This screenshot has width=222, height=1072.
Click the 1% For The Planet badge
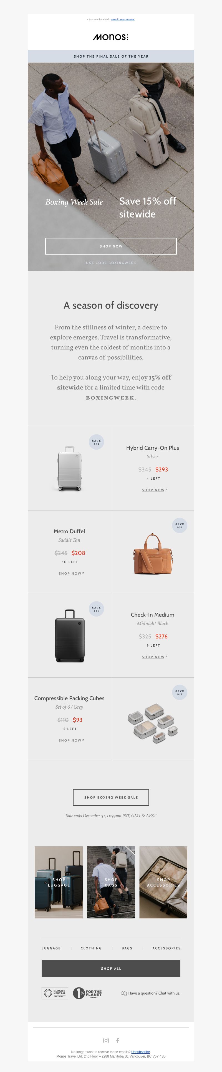(x=88, y=993)
